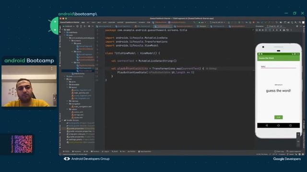
Task: Rotate the emulator right
Action: (x=270, y=30)
